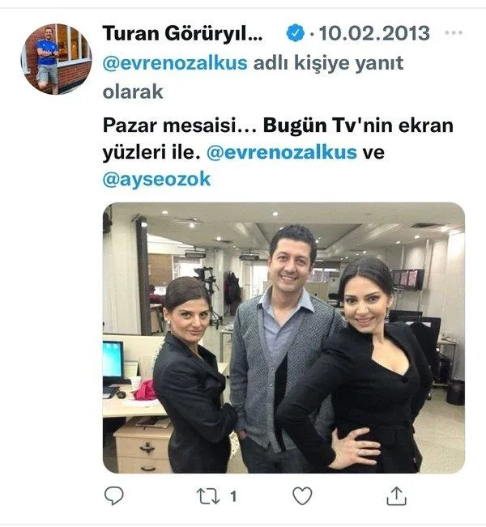Open the author's round profile avatar

click(56, 59)
